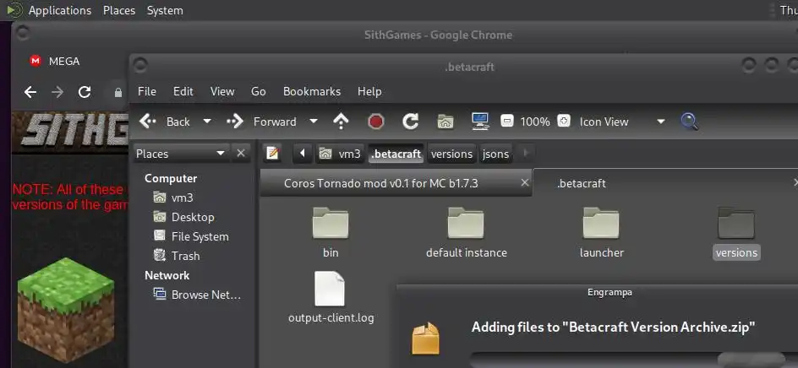Switch to the .betacraft tab

(x=582, y=183)
